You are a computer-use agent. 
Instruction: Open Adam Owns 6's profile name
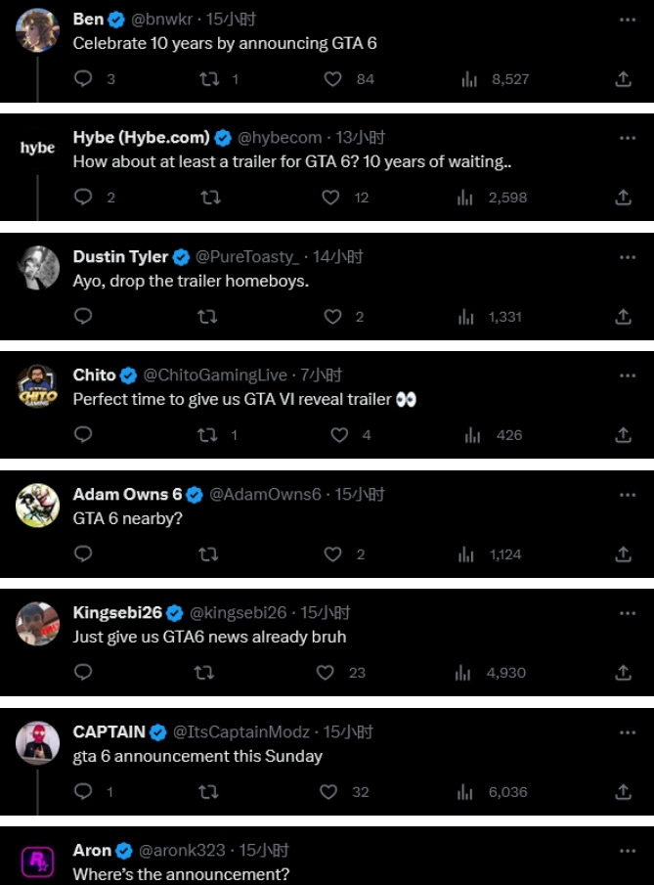[127, 495]
